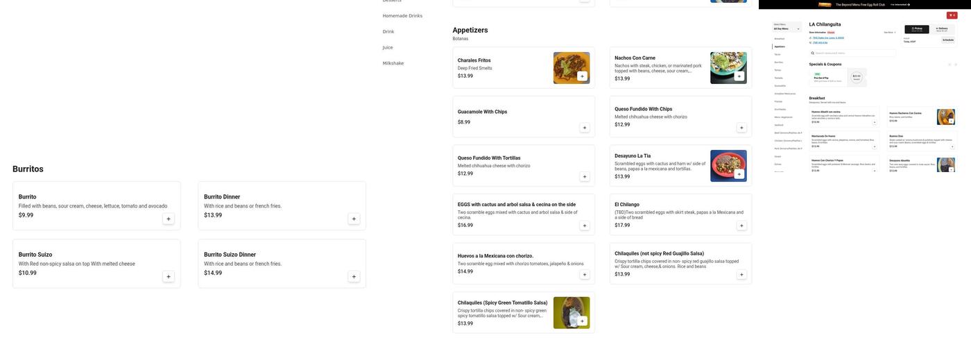The width and height of the screenshot is (971, 347).
Task: Select the Pickup order option
Action: coord(917,29)
